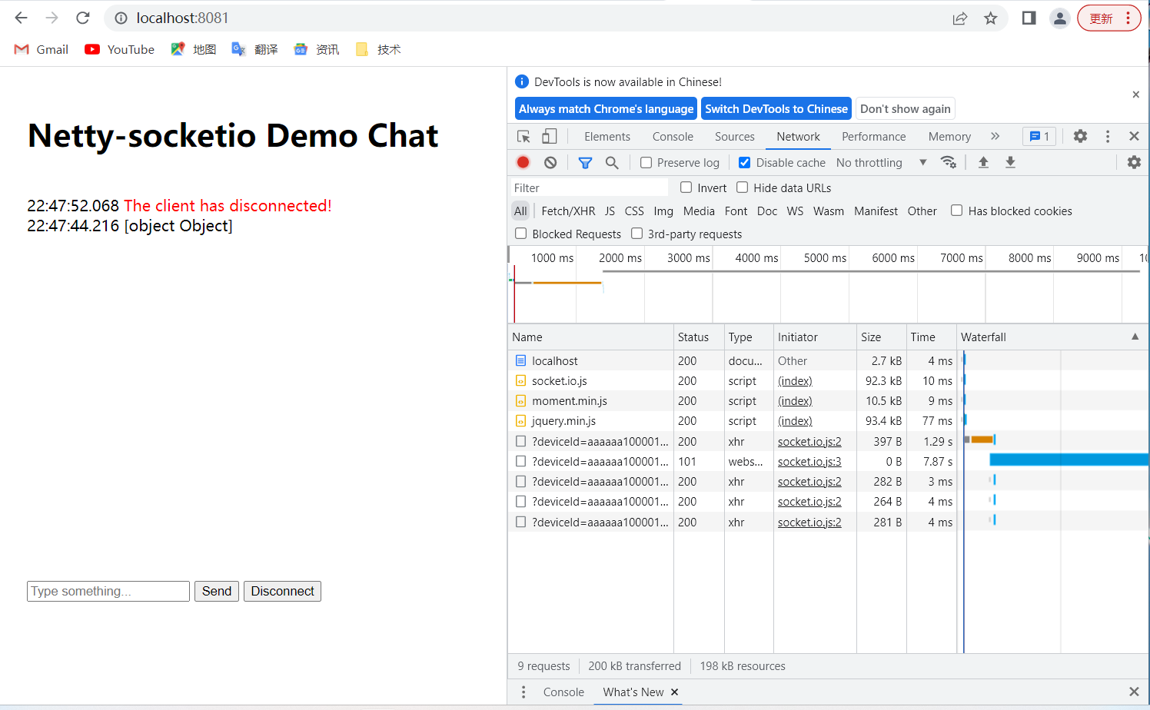
Task: Switch to the Console tab in DevTools
Action: point(673,136)
